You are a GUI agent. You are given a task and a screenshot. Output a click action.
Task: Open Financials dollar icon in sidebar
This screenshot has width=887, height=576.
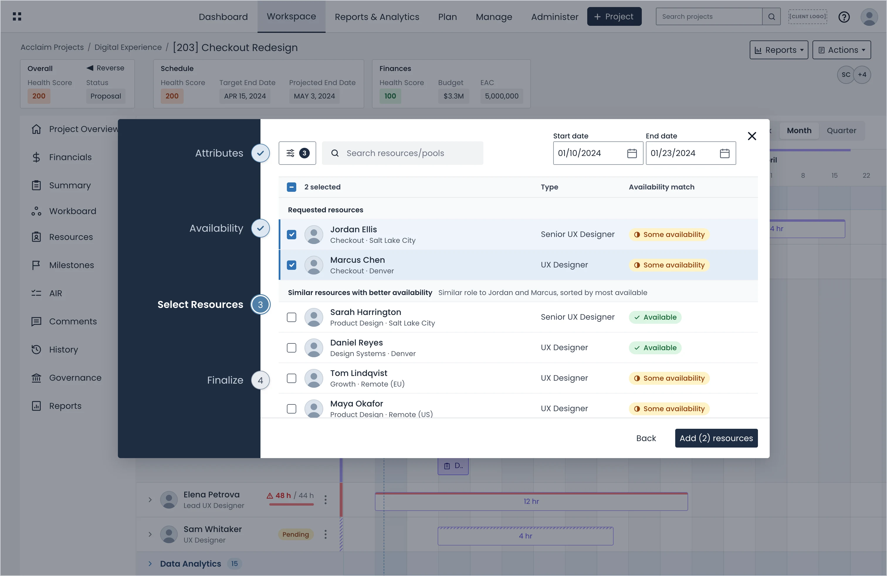[36, 157]
